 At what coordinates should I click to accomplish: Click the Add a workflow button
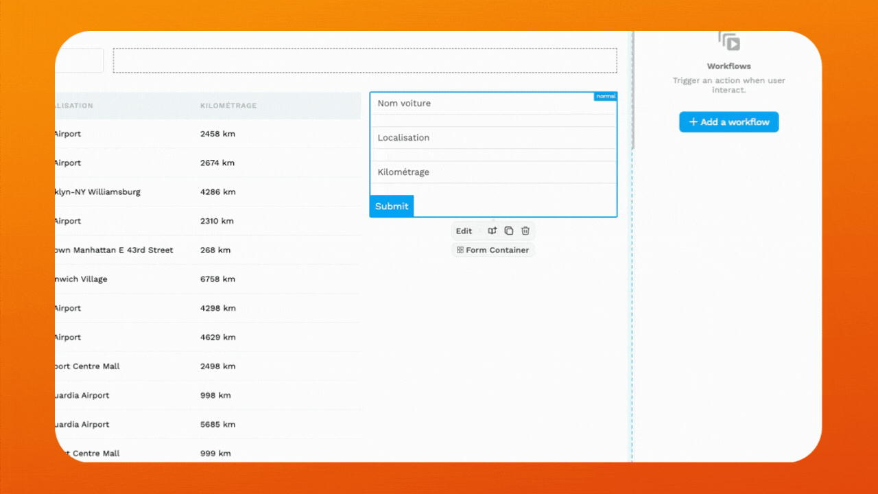tap(728, 121)
